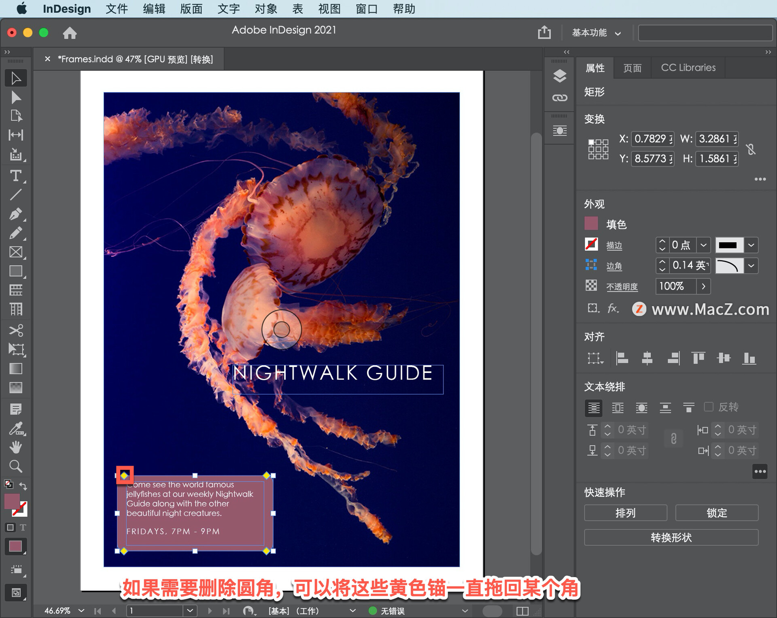Select the Rectangle tool
Screen dimensions: 777x618
[16, 271]
